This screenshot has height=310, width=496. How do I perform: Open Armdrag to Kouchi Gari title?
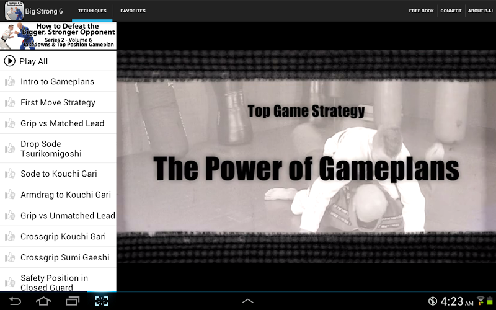[x=66, y=195]
